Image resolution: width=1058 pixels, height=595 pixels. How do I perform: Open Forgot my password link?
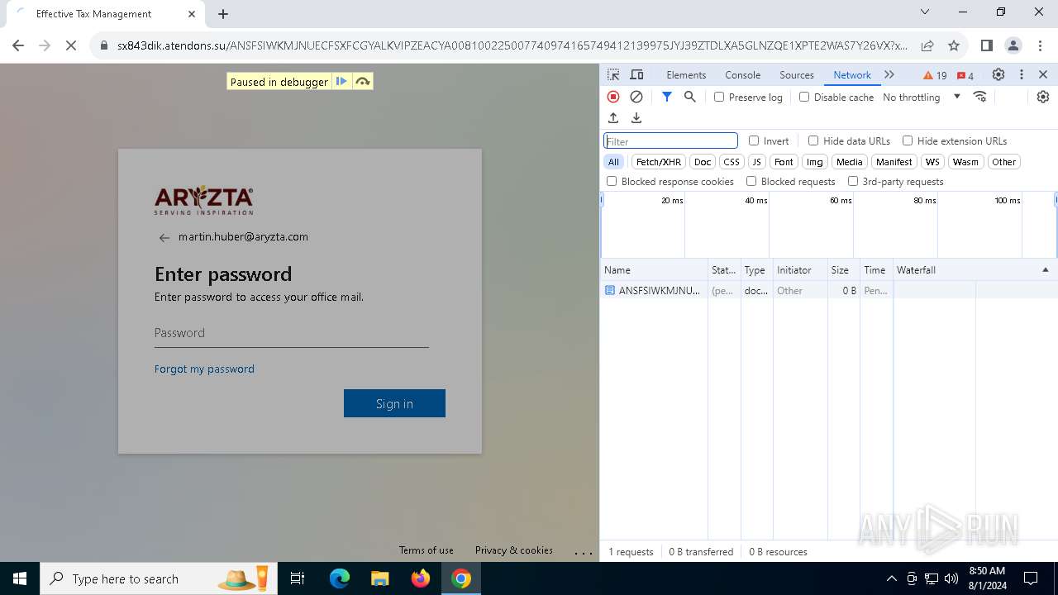pyautogui.click(x=204, y=369)
